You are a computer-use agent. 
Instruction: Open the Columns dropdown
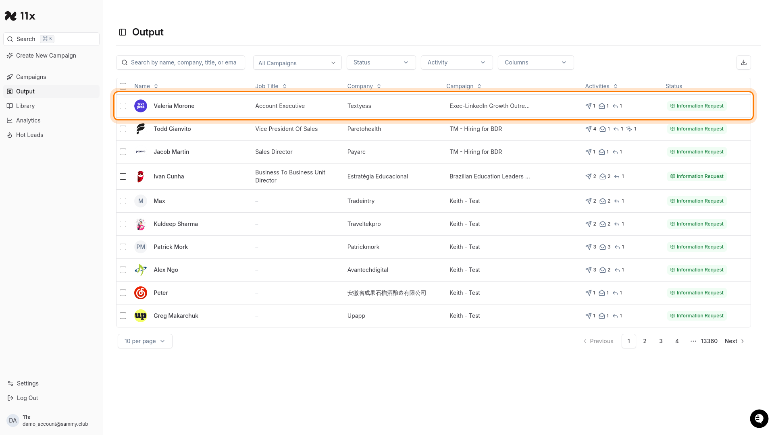[536, 62]
